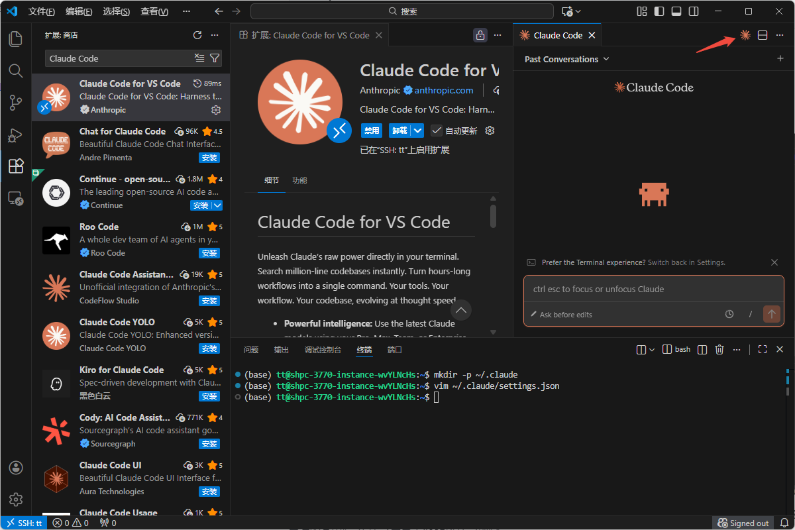Open the Search view in activity bar
The height and width of the screenshot is (530, 795).
(x=16, y=70)
